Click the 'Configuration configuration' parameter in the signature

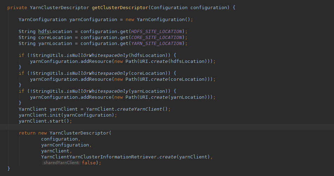point(189,8)
